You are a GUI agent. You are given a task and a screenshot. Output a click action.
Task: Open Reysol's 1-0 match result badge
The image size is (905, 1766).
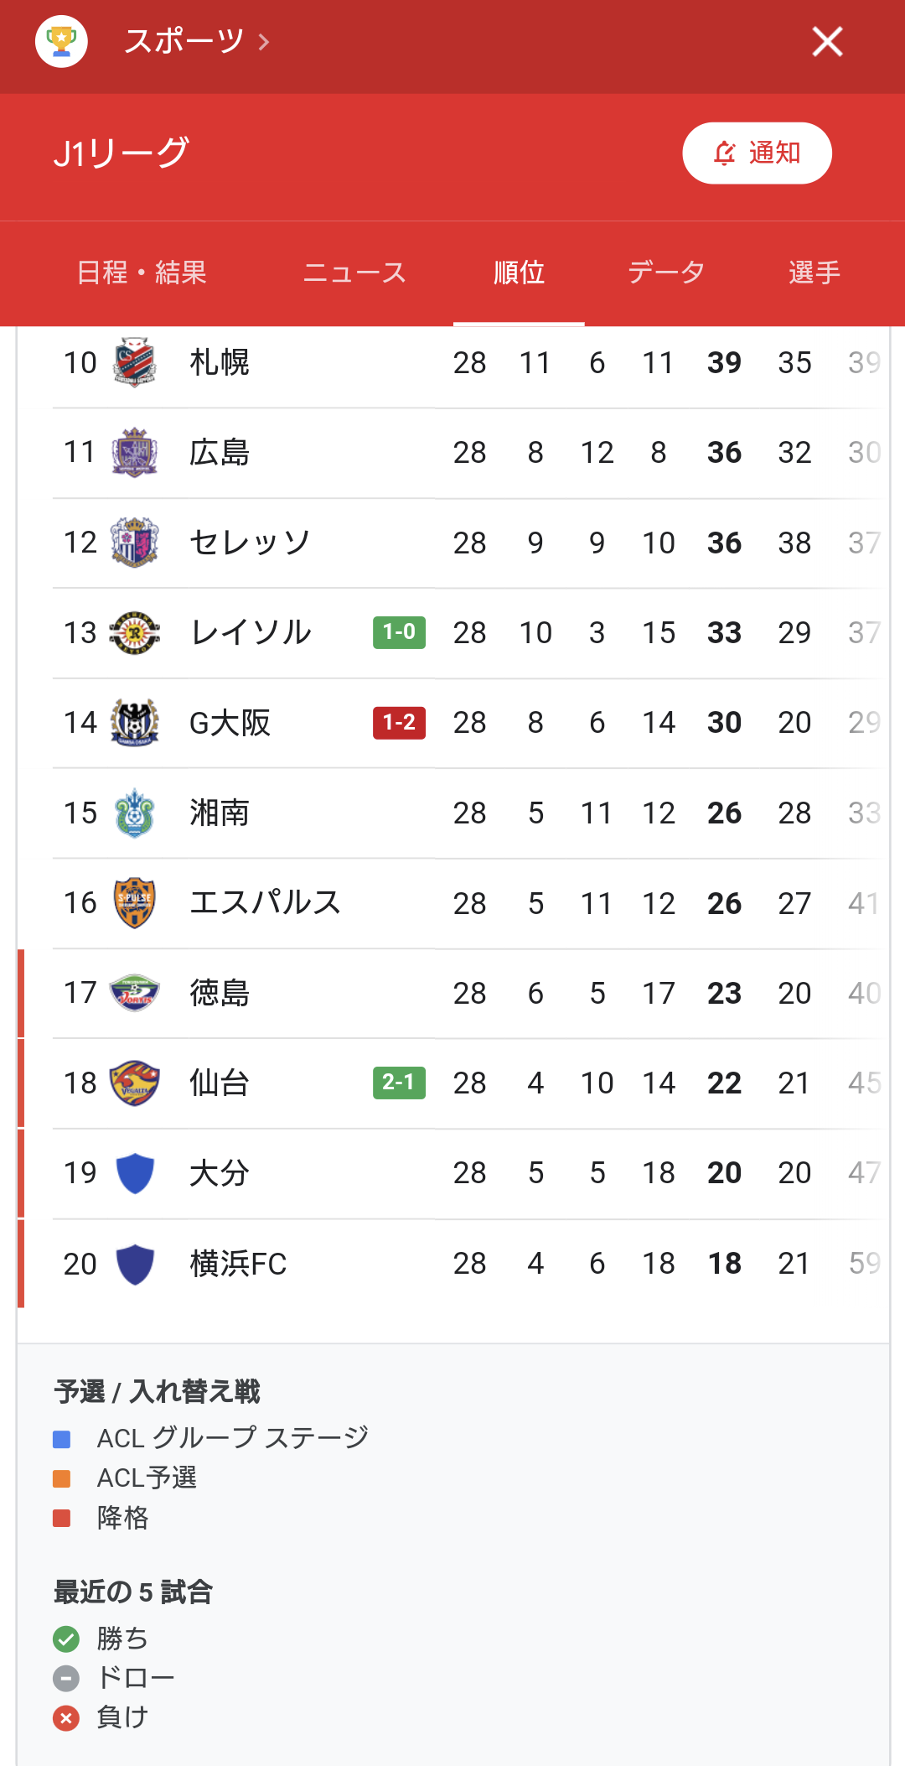[x=399, y=632]
